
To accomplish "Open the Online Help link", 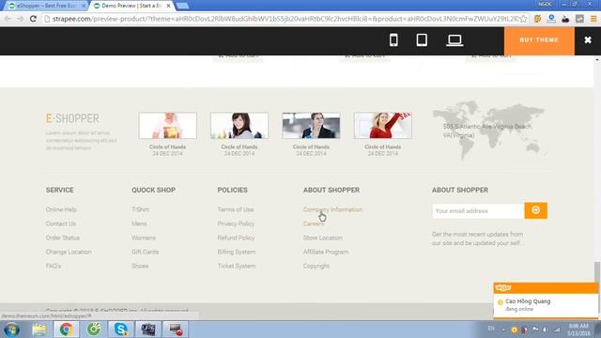I will tap(61, 209).
